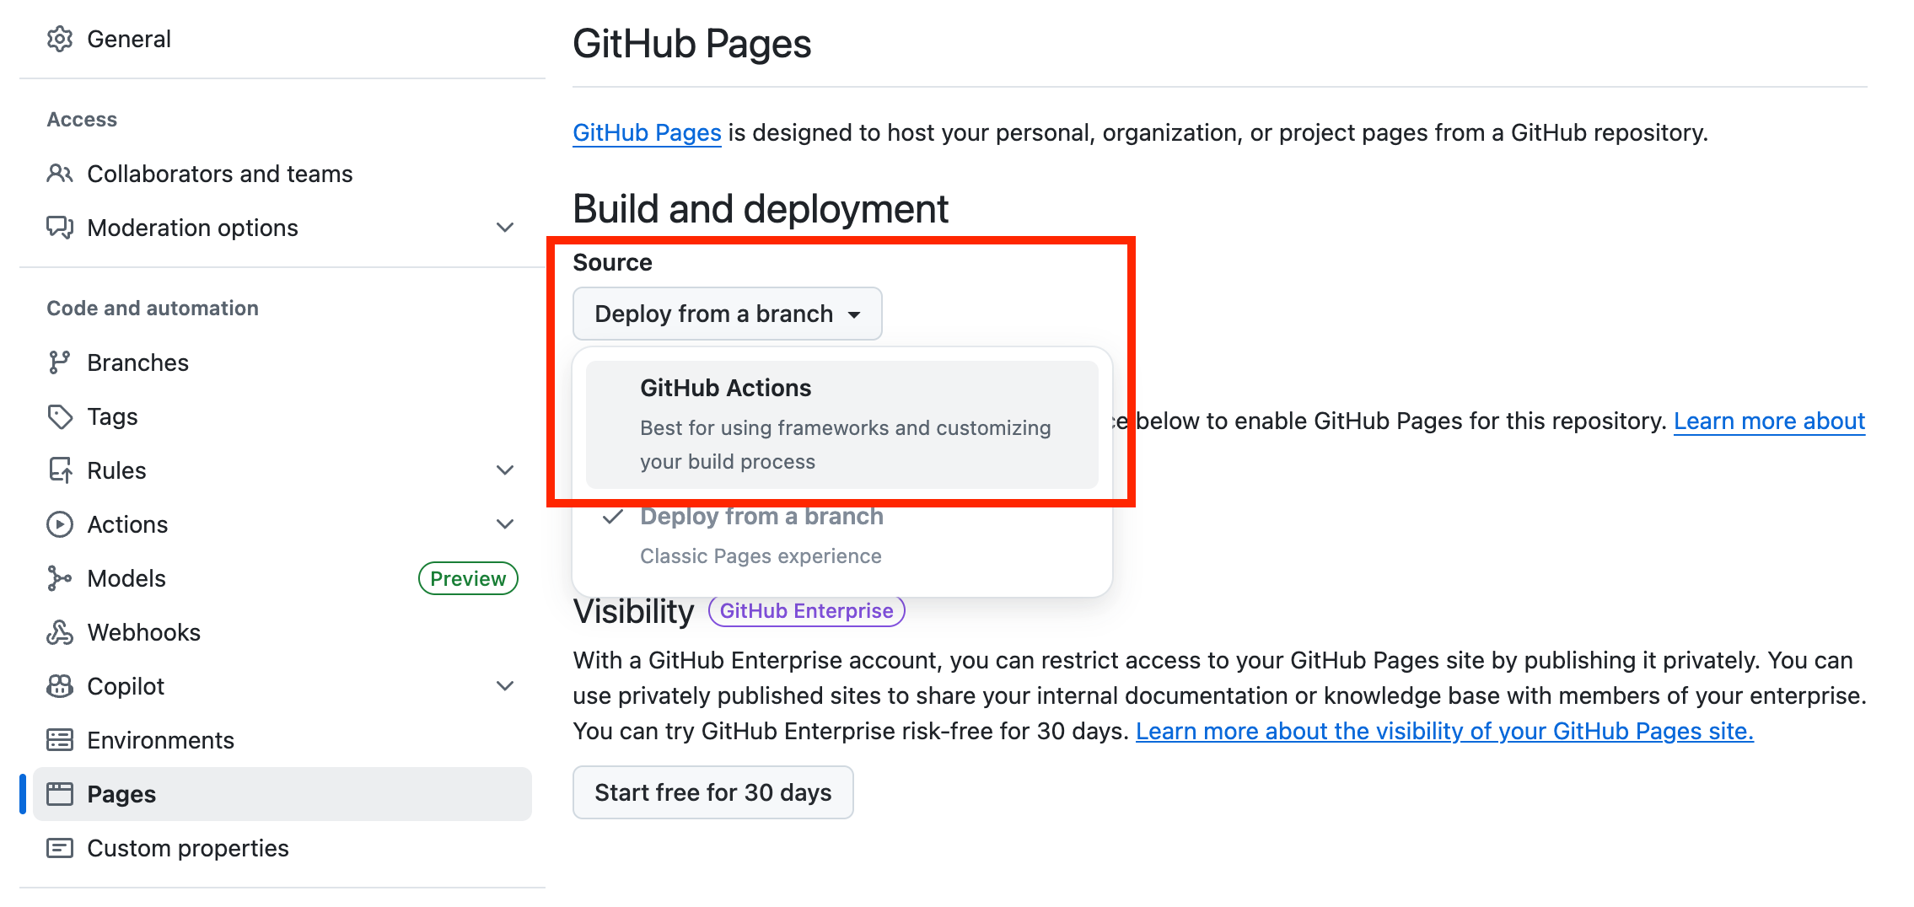Open the Pages settings item
Viewport: 1914px width, 907px height.
(121, 794)
